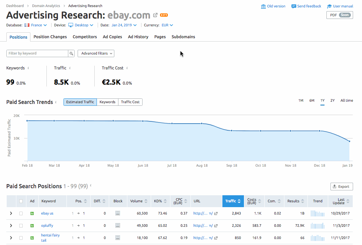
Task: Expand the ebay us row
Action: (11, 213)
